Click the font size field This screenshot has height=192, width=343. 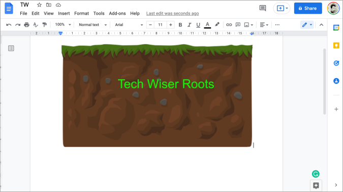click(x=161, y=25)
